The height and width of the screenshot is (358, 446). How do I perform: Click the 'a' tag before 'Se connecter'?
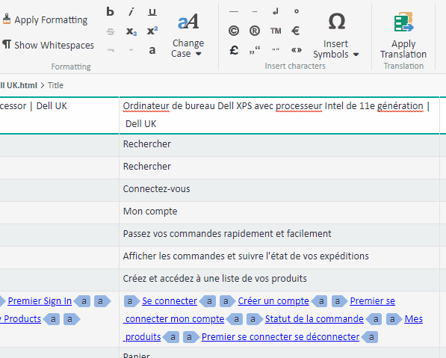click(131, 301)
